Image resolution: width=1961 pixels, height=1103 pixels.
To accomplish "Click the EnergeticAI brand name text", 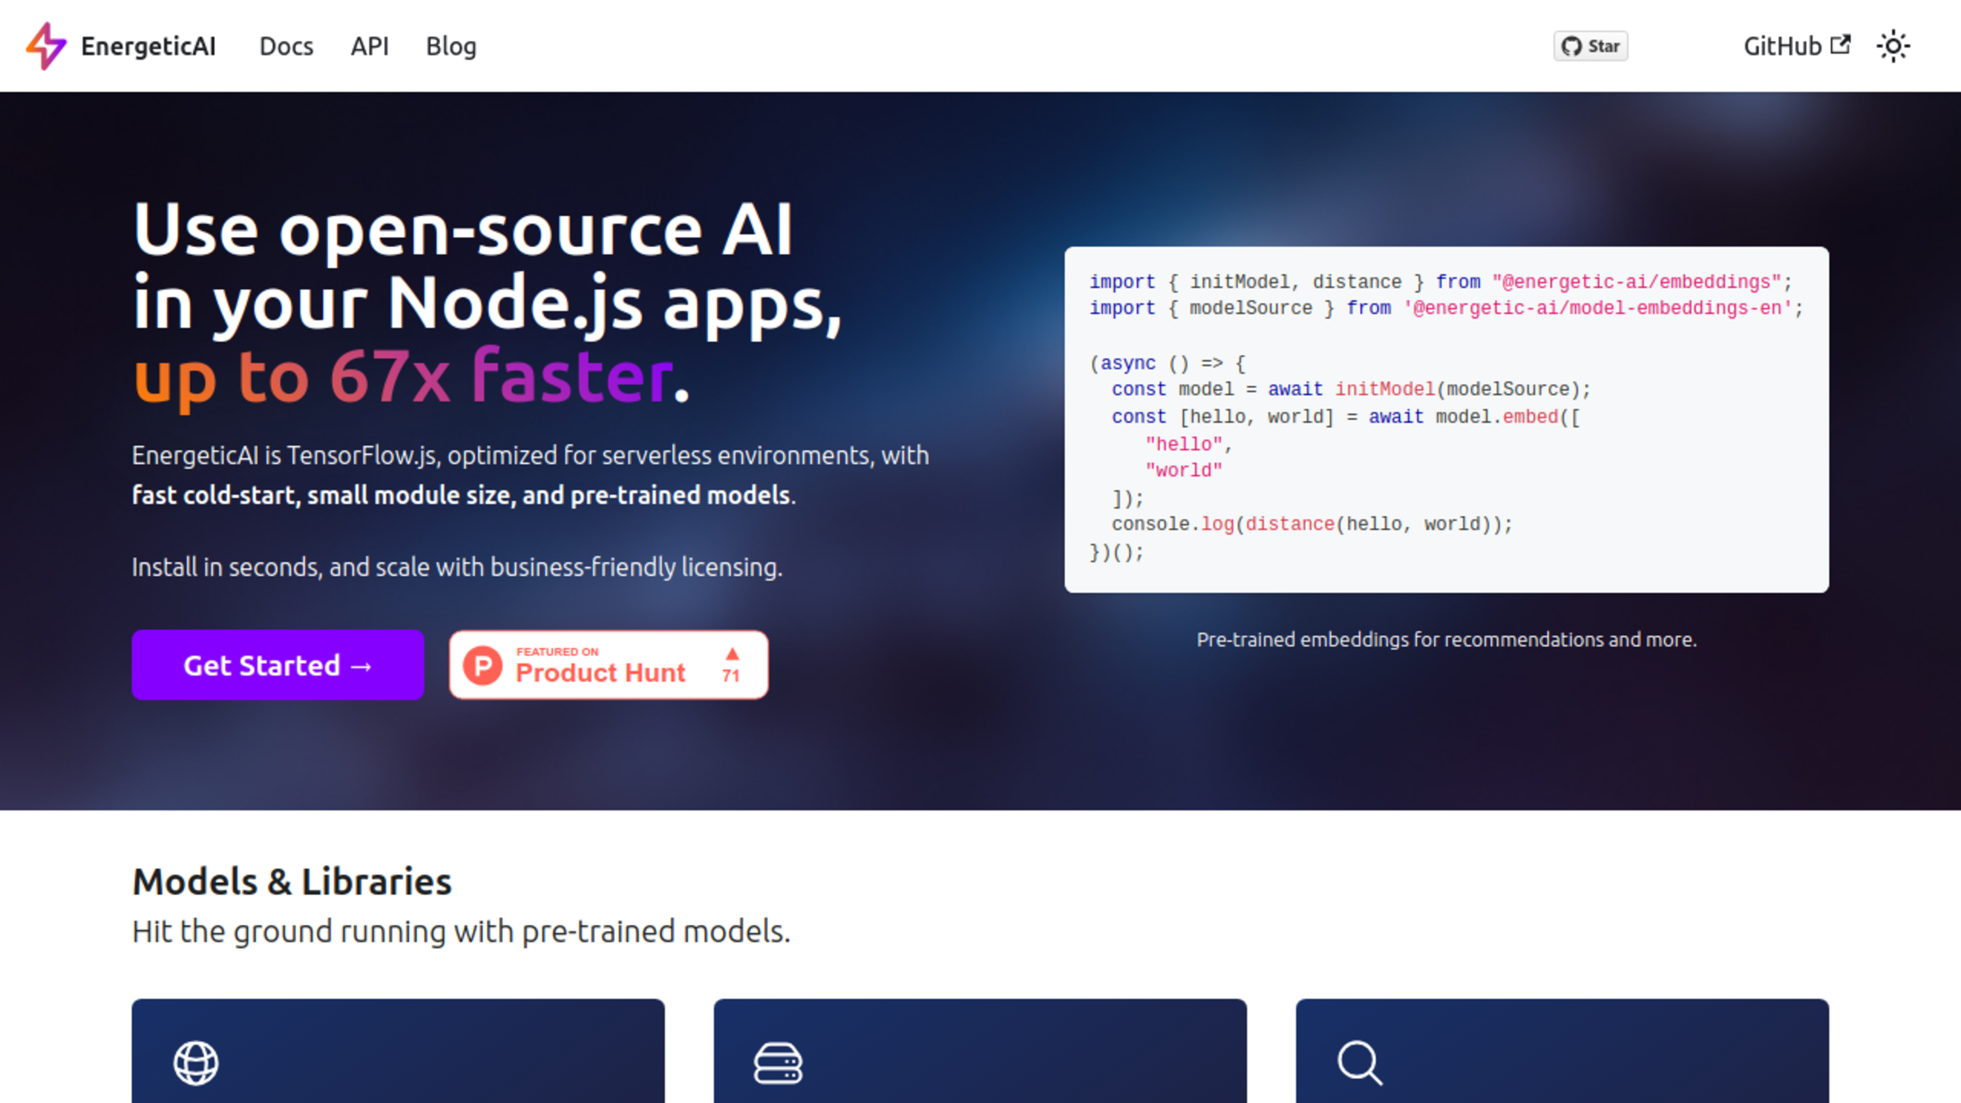I will [149, 46].
